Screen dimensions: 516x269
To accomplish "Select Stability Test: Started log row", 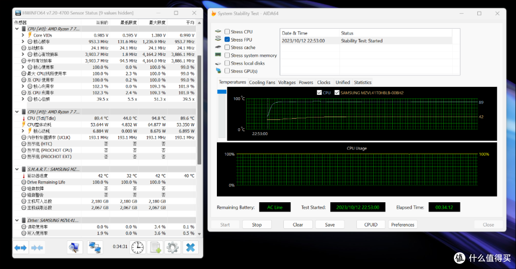I will (x=366, y=41).
